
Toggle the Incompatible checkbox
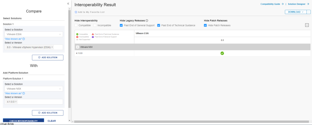95,25
